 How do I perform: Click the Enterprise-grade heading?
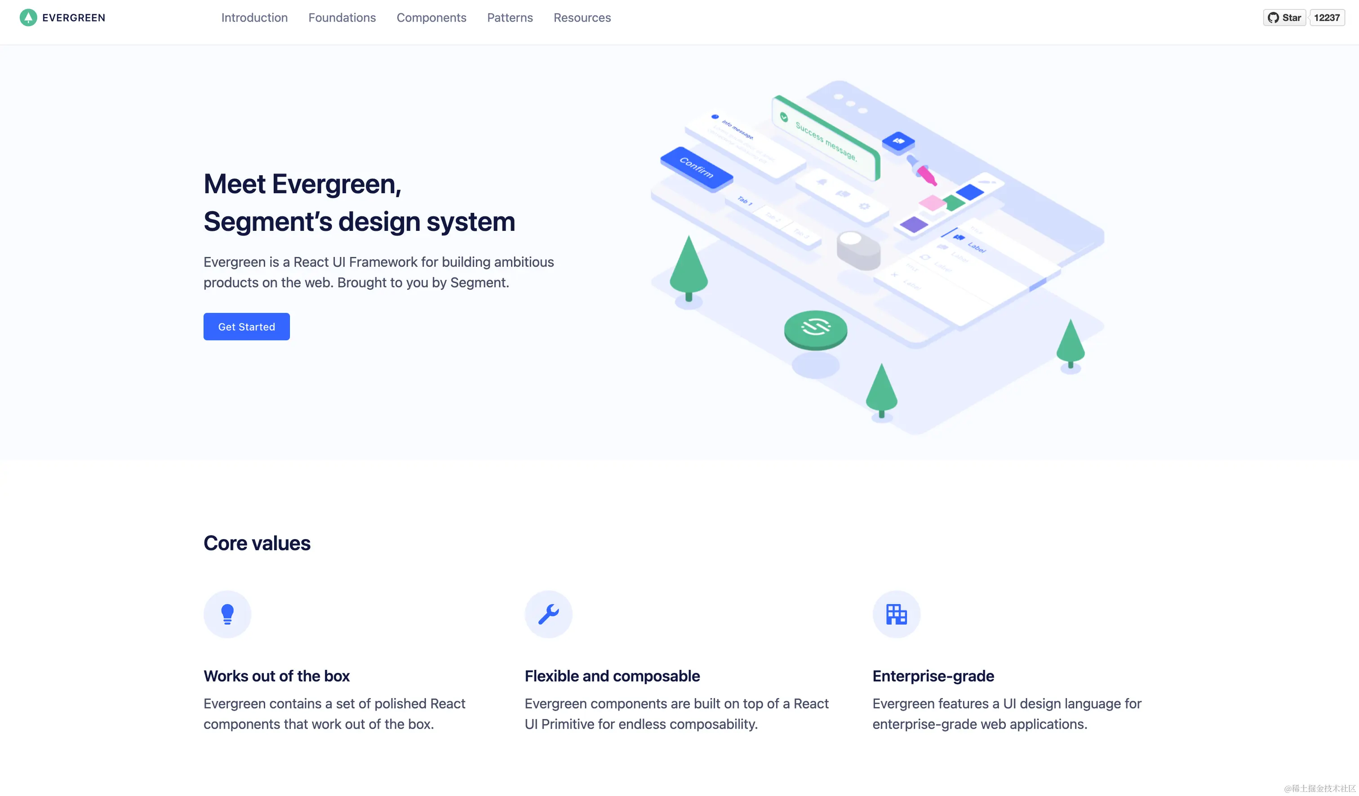click(933, 676)
